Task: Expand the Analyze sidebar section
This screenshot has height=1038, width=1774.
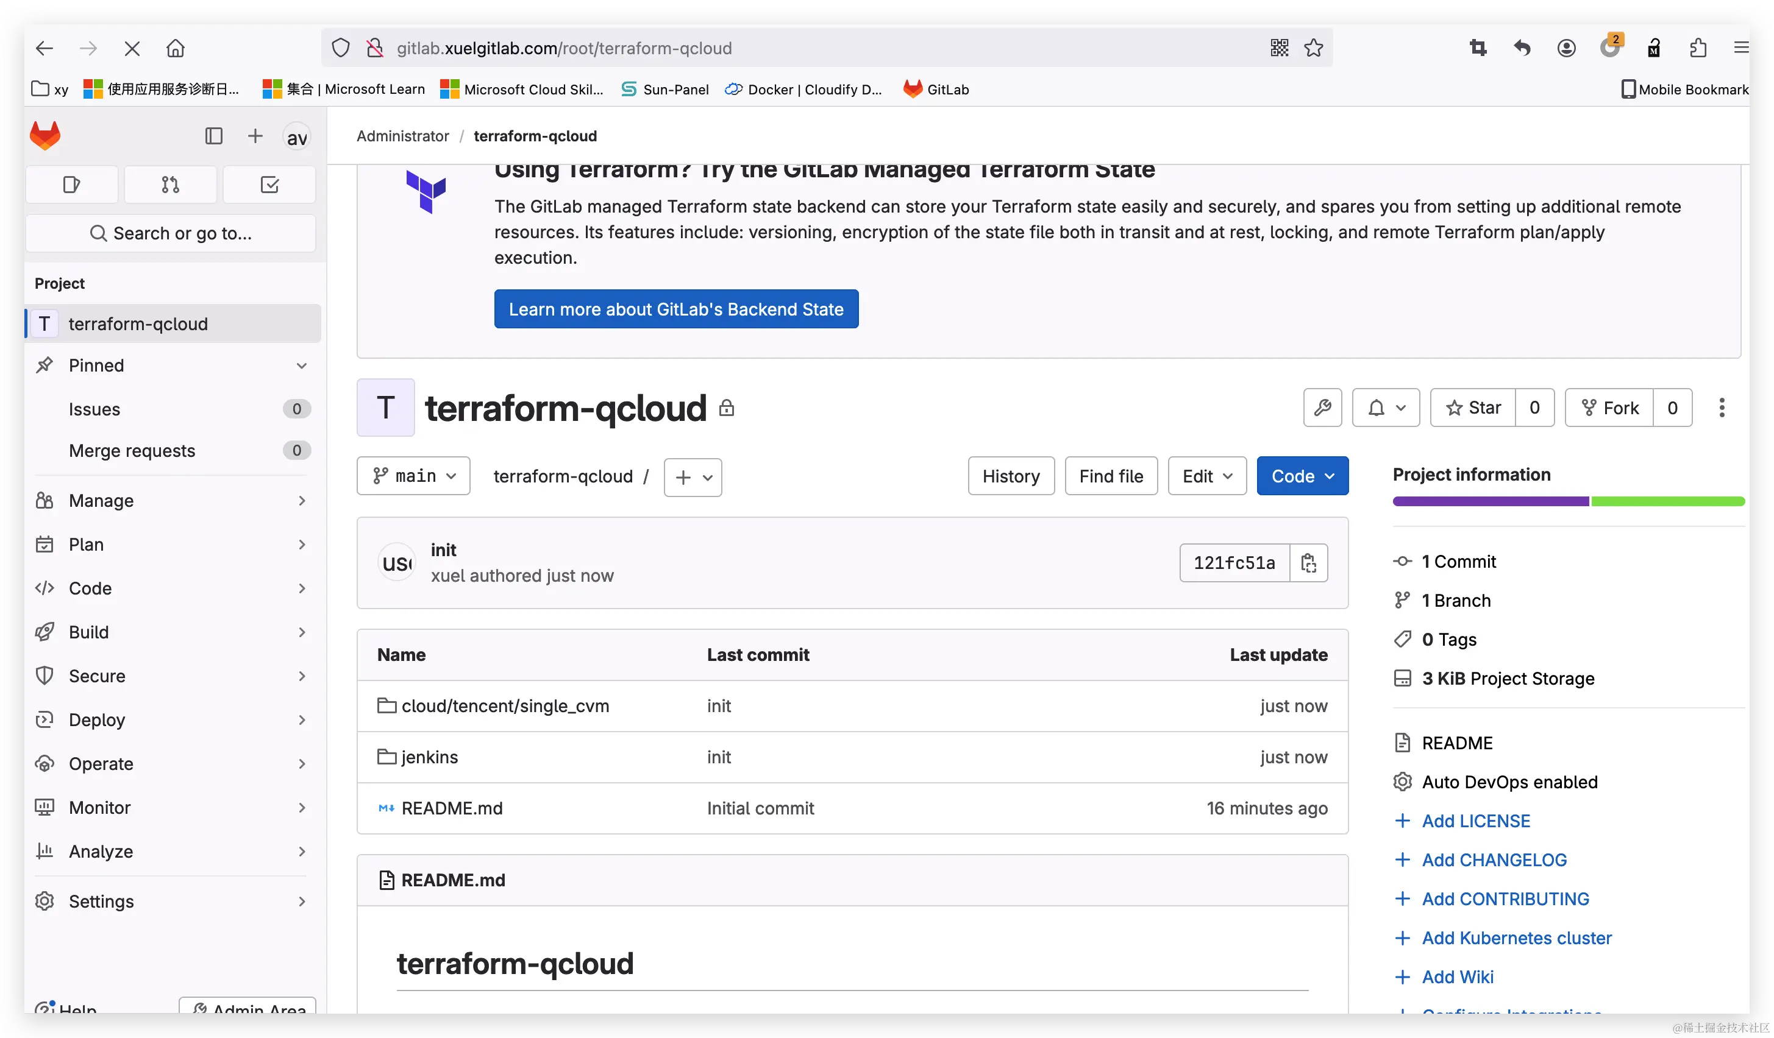Action: (172, 852)
